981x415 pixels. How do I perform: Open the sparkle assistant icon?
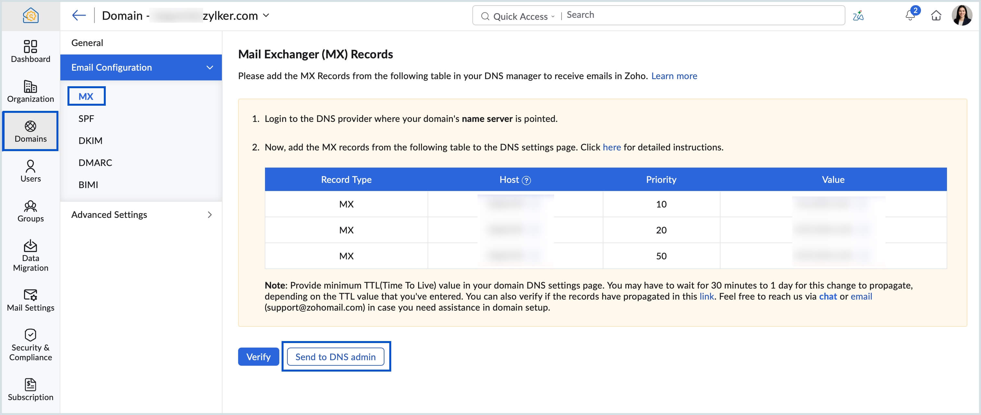tap(858, 16)
